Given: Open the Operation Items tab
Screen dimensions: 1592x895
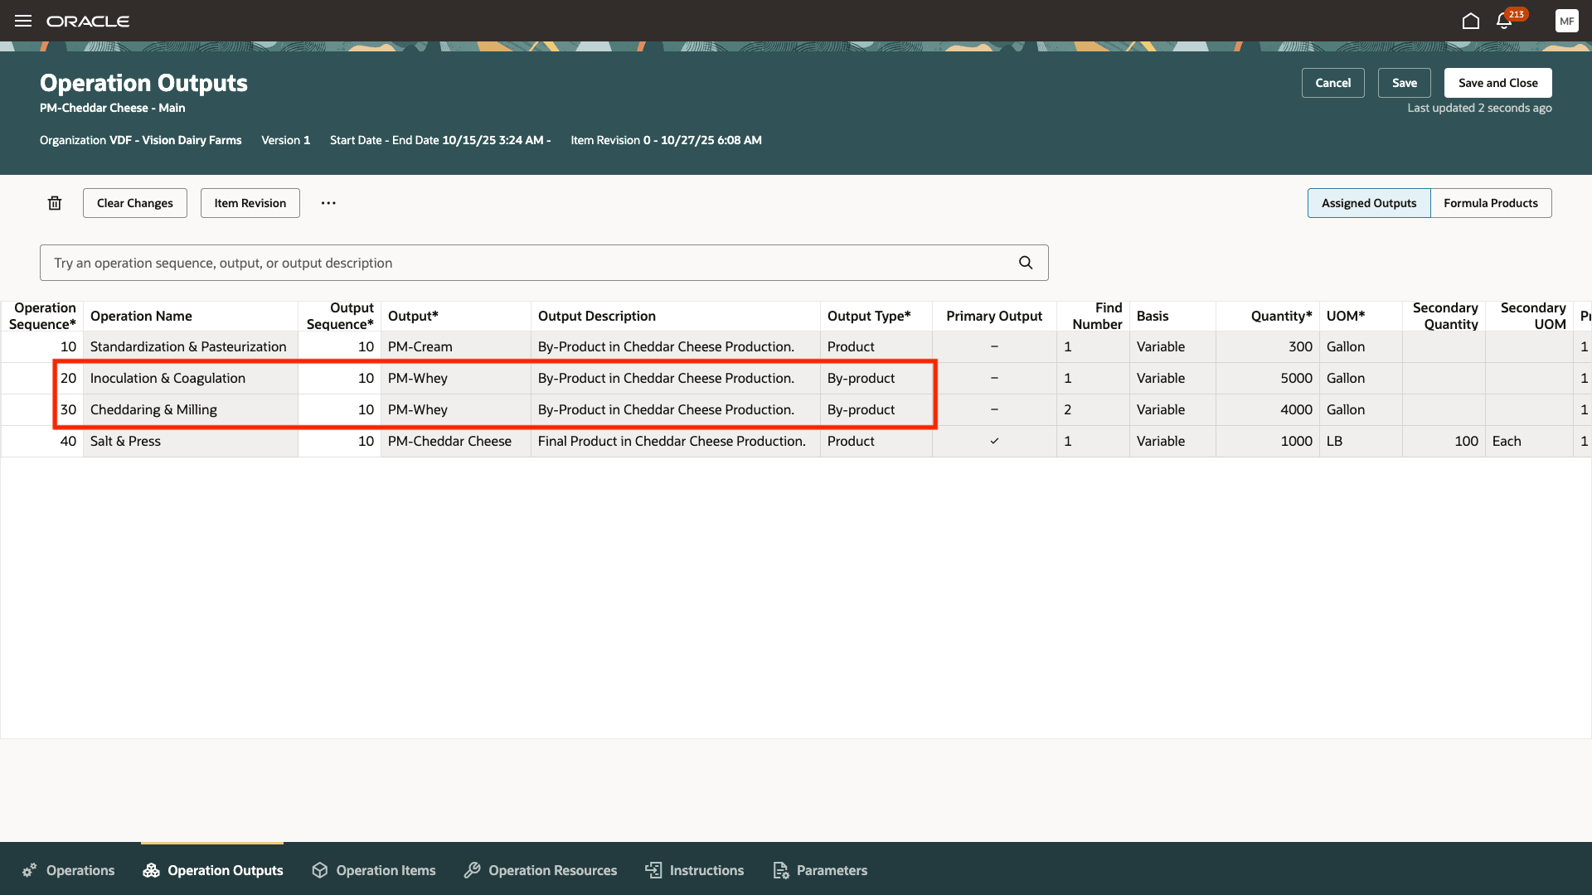Looking at the screenshot, I should pyautogui.click(x=374, y=870).
